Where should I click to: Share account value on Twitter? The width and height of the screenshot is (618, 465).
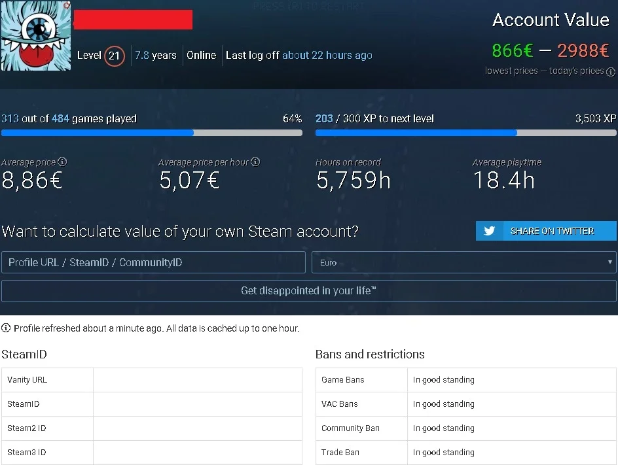(x=546, y=231)
